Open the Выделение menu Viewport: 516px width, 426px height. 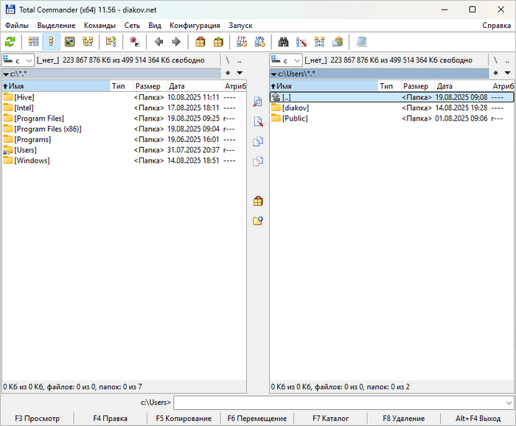pos(56,25)
